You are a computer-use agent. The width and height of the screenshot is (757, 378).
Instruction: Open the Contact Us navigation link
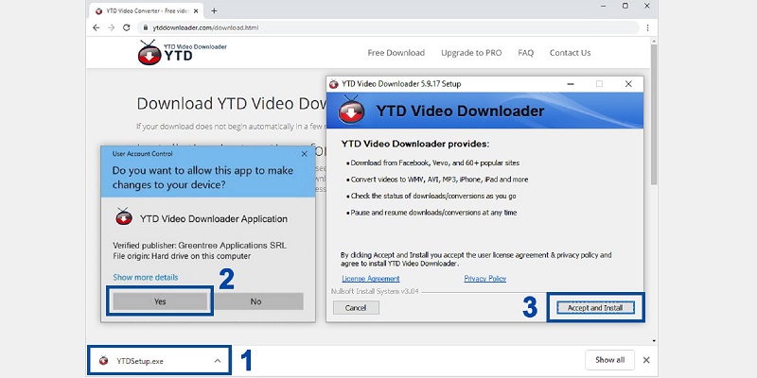click(571, 53)
